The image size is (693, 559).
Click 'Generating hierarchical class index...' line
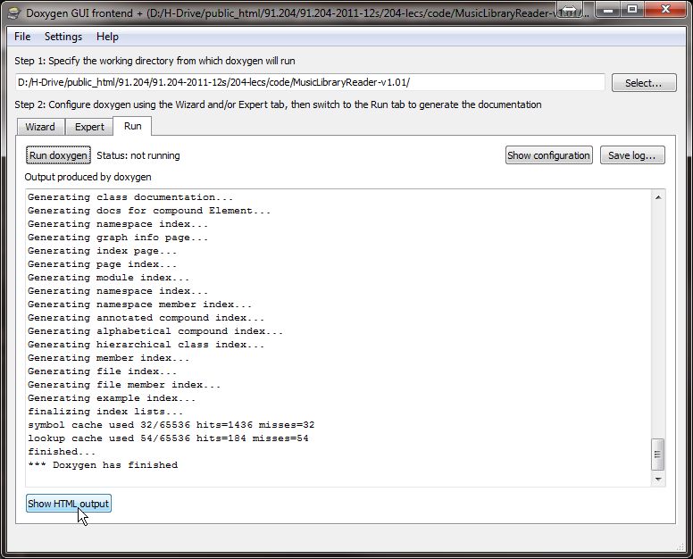(146, 345)
